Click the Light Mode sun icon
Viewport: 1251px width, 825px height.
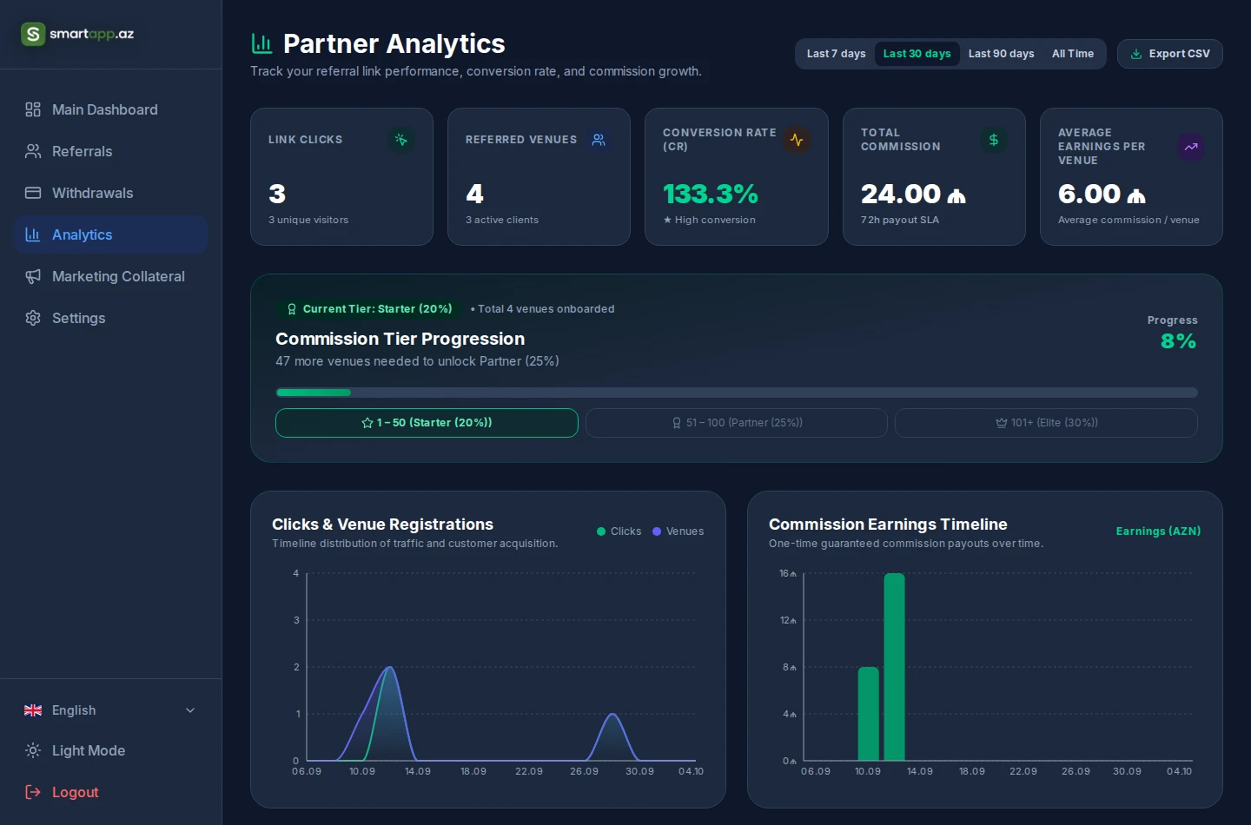[33, 750]
